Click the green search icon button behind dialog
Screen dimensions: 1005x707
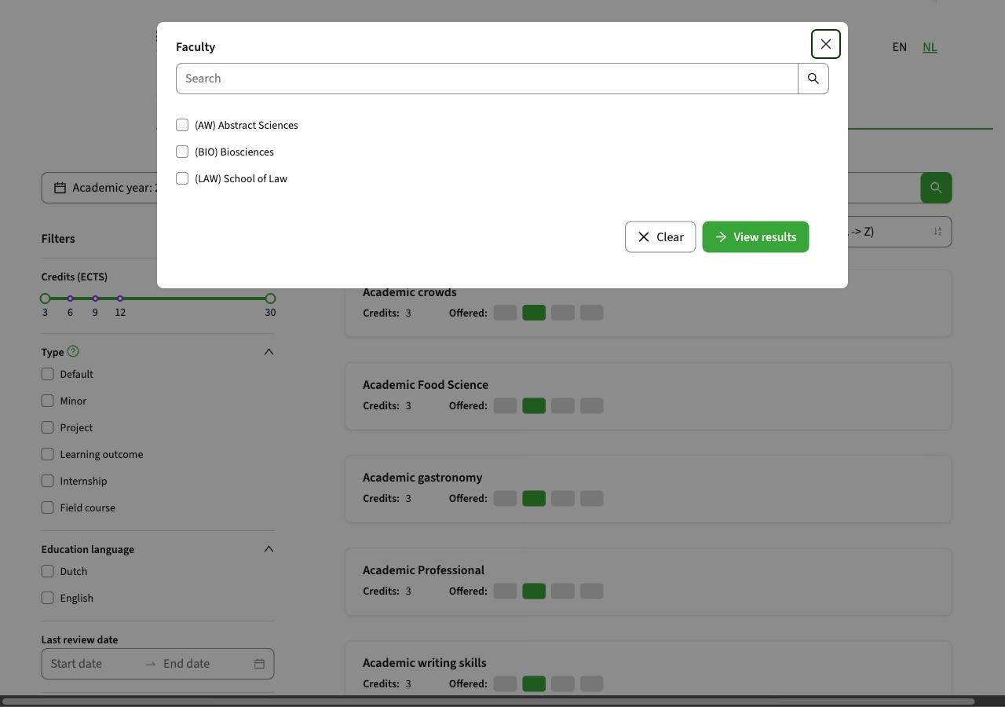coord(936,188)
